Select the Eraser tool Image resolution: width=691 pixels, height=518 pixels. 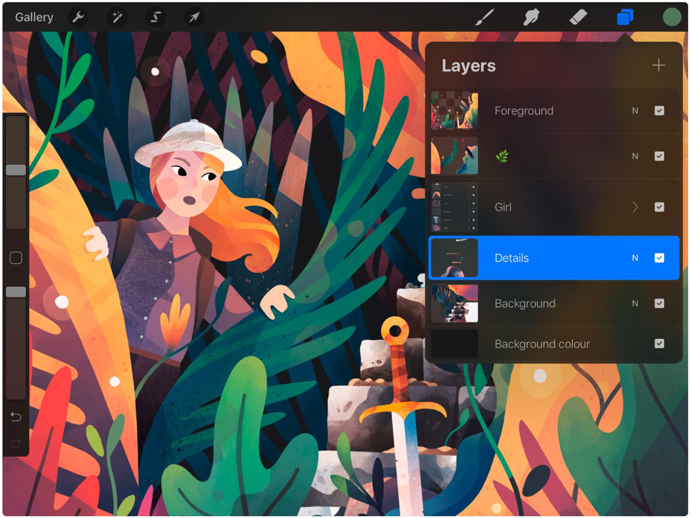click(578, 18)
